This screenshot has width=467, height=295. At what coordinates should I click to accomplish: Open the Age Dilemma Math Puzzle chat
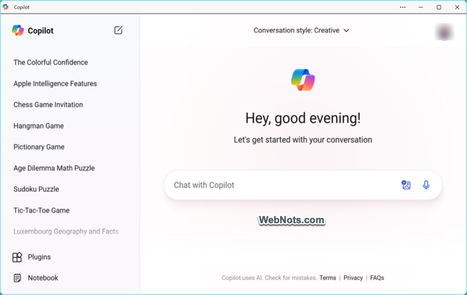point(54,168)
